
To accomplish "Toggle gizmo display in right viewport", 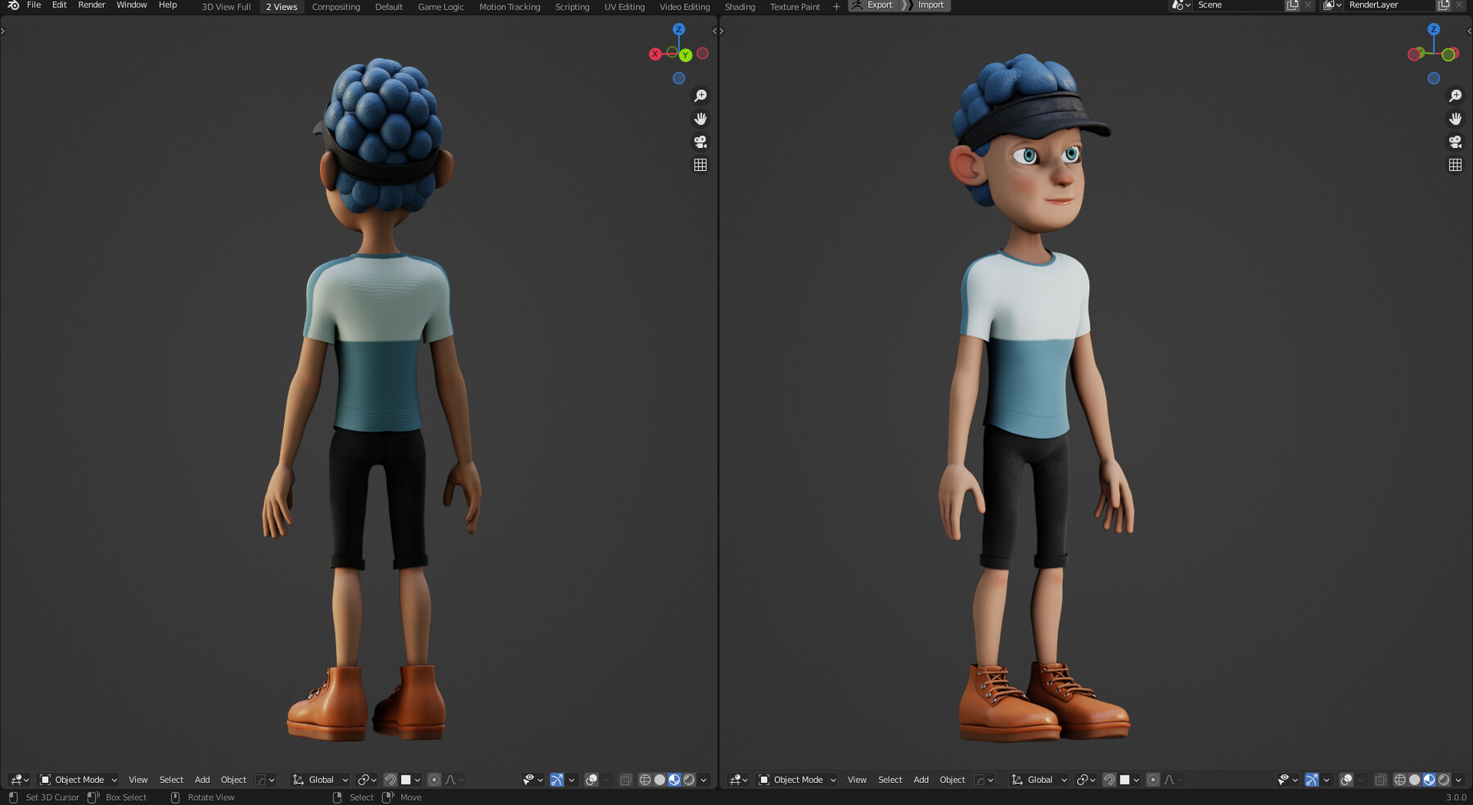I will click(1311, 780).
